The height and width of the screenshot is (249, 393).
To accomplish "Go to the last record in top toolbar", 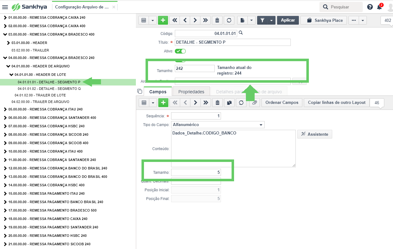I will click(x=205, y=20).
